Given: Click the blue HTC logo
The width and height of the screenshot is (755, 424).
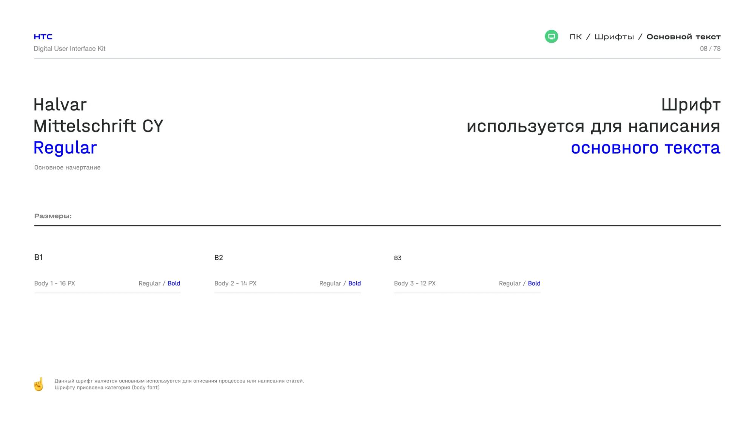Looking at the screenshot, I should pyautogui.click(x=43, y=37).
